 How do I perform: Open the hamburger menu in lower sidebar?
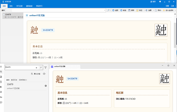tap(1, 67)
